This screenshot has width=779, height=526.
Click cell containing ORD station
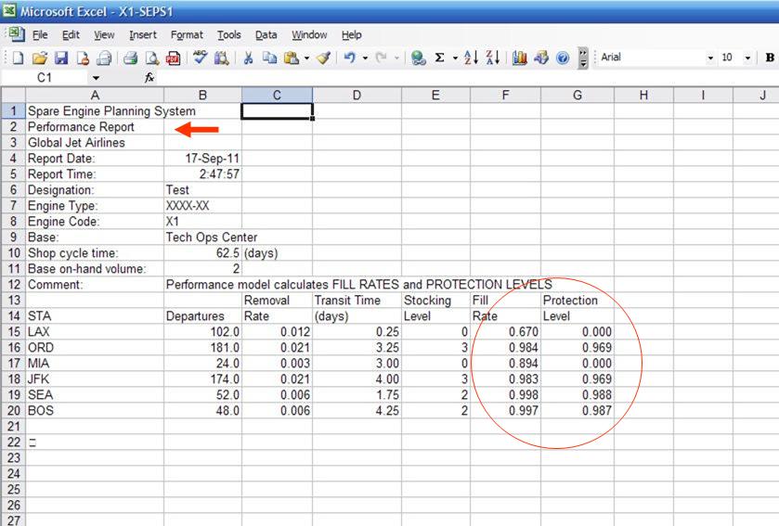click(x=95, y=348)
